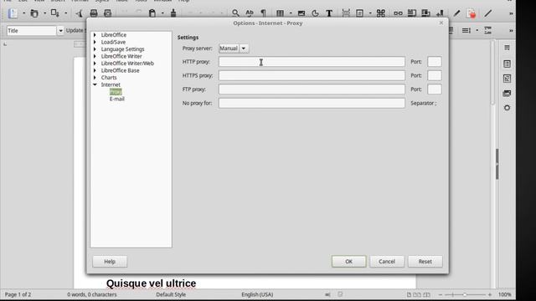Click the Cancel button
The image size is (536, 301).
387,262
